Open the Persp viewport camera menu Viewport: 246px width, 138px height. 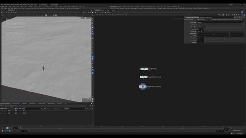83,18
